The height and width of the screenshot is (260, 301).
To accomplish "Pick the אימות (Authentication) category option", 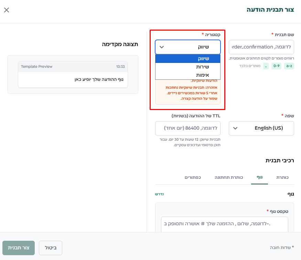I will pyautogui.click(x=187, y=75).
